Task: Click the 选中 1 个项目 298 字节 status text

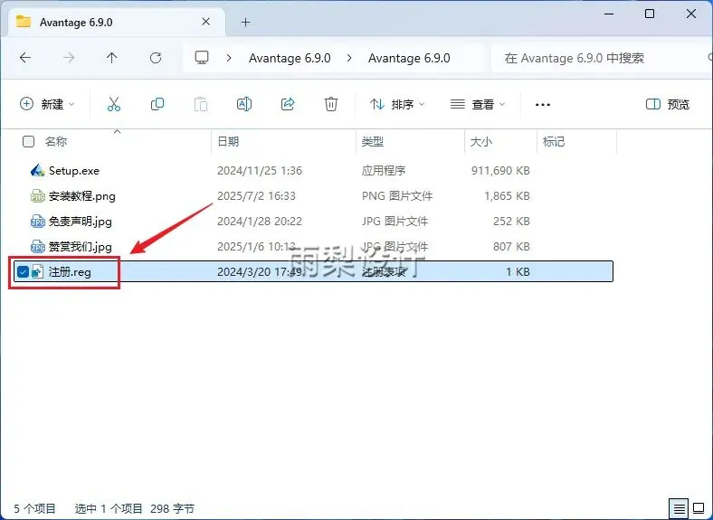Action: pos(135,508)
